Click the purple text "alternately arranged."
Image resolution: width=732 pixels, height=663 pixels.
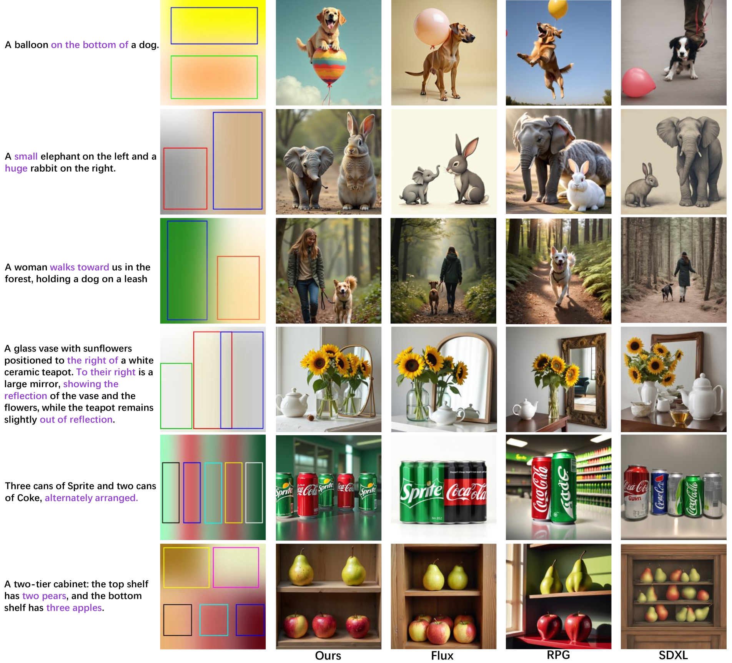tap(91, 498)
